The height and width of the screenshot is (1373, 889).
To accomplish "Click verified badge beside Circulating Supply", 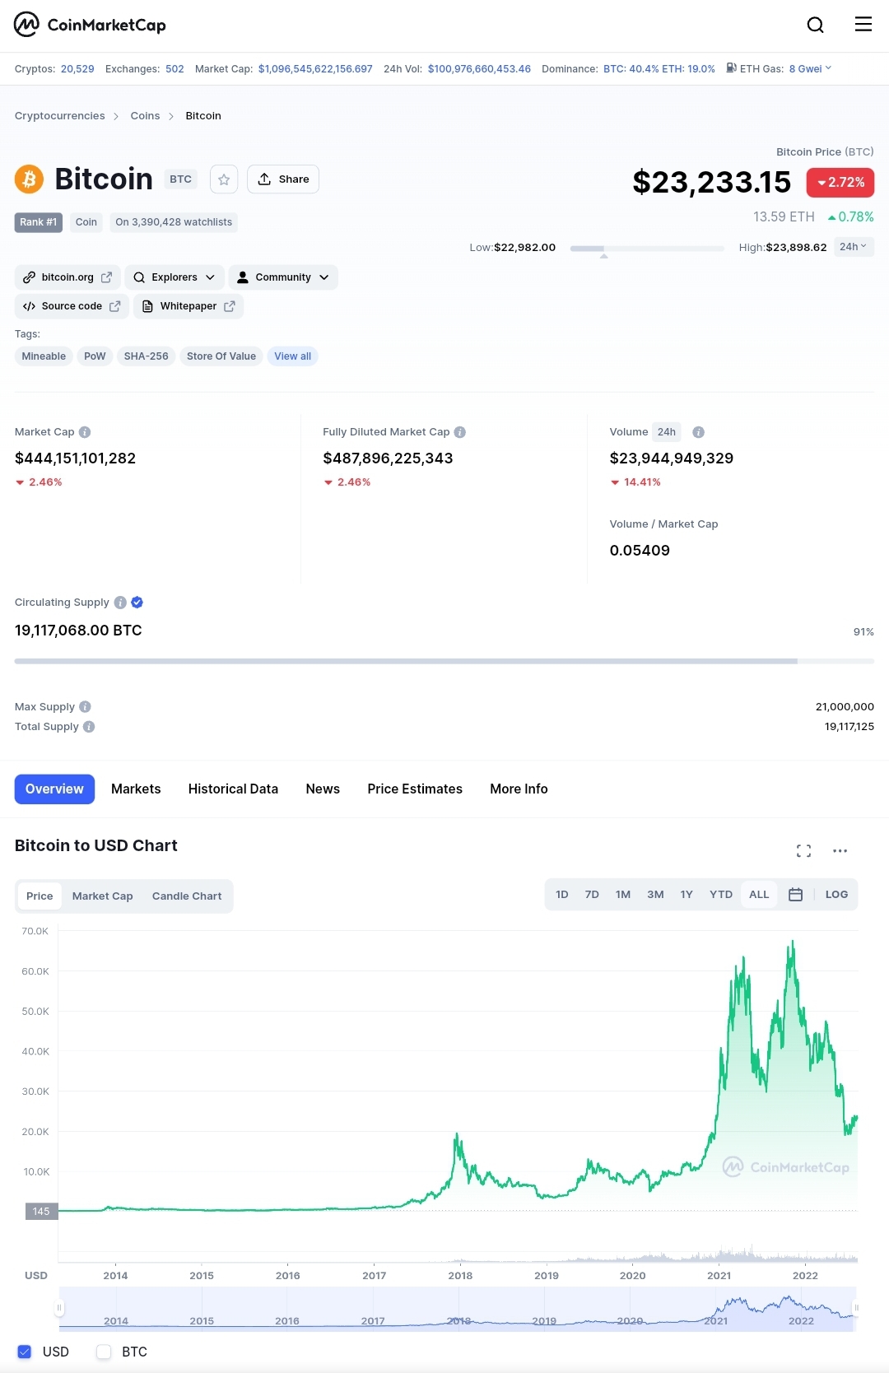I will [x=137, y=603].
